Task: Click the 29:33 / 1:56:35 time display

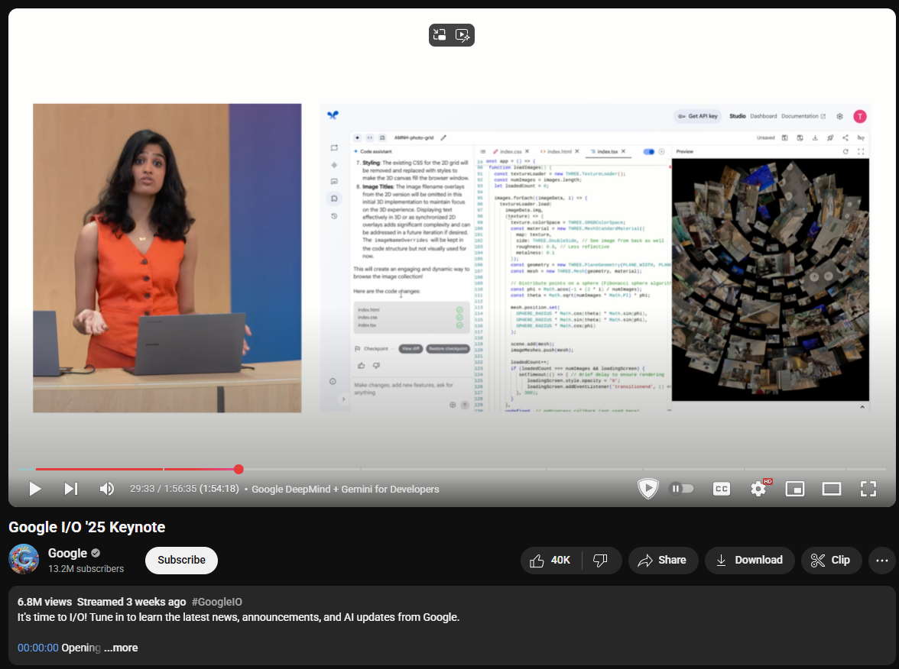Action: [184, 489]
